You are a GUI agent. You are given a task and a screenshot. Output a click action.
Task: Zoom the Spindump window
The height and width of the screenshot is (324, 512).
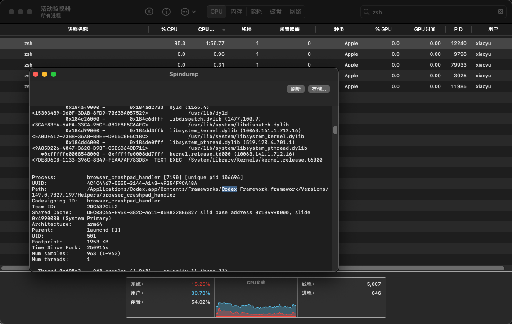(x=54, y=74)
